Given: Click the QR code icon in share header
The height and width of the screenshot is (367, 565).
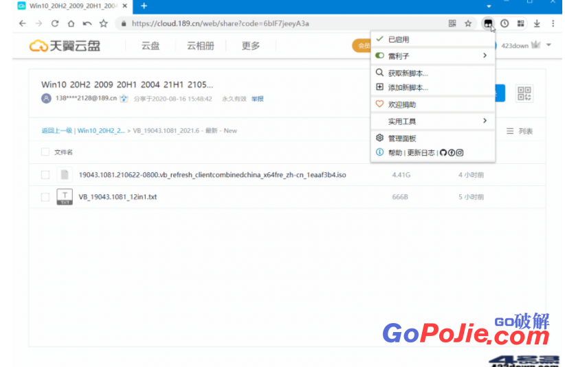Looking at the screenshot, I should 524,94.
